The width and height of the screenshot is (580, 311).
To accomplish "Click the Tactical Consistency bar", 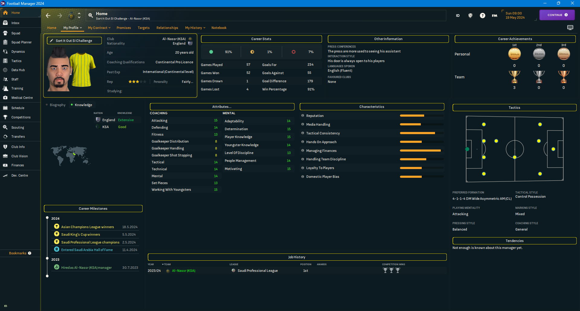I will coord(422,133).
